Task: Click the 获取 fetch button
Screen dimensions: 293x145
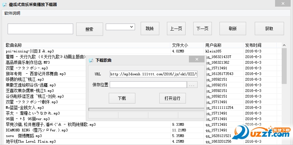Action: pyautogui.click(x=269, y=29)
